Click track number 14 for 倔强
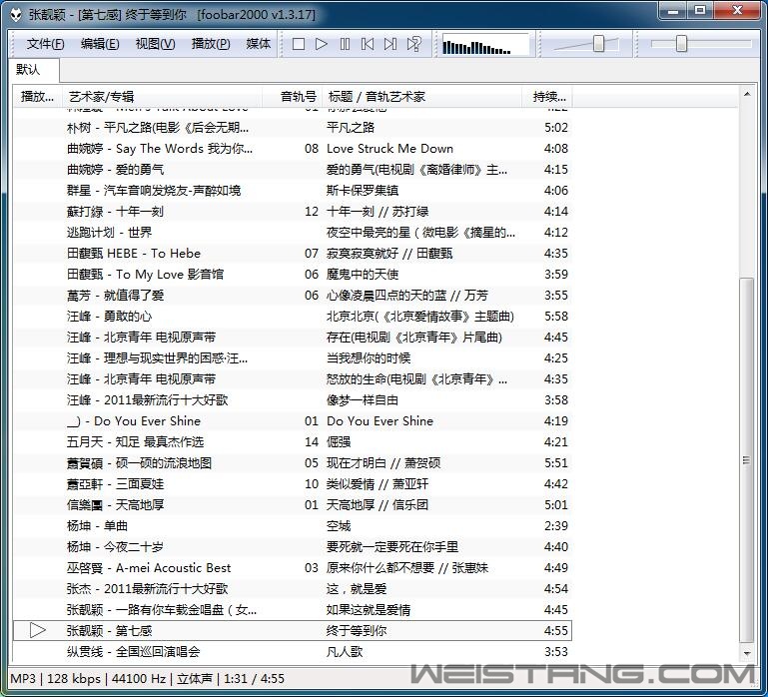The width and height of the screenshot is (768, 697). [312, 442]
